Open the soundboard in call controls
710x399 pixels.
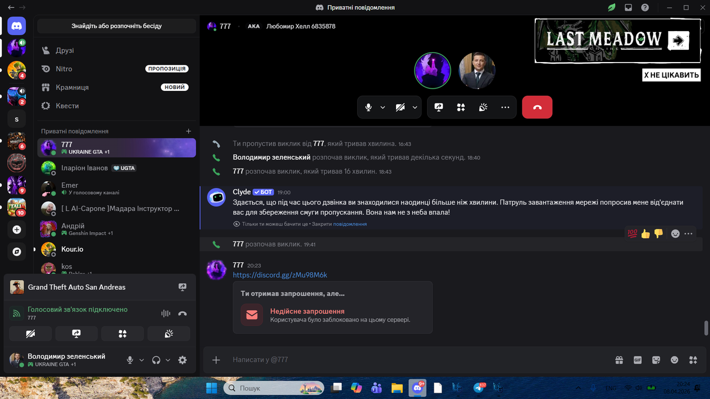click(483, 108)
